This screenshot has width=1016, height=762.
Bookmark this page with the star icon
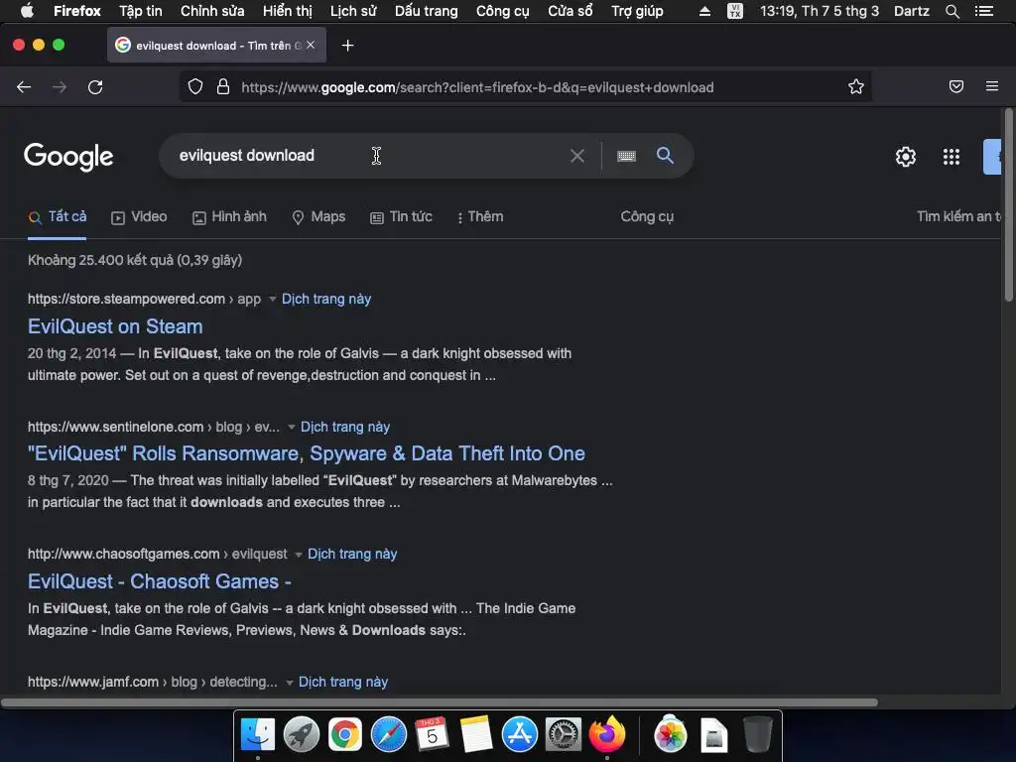click(x=856, y=87)
